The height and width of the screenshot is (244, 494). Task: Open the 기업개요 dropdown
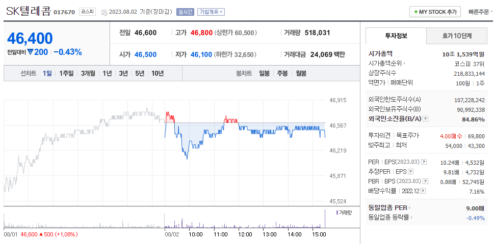tap(211, 12)
